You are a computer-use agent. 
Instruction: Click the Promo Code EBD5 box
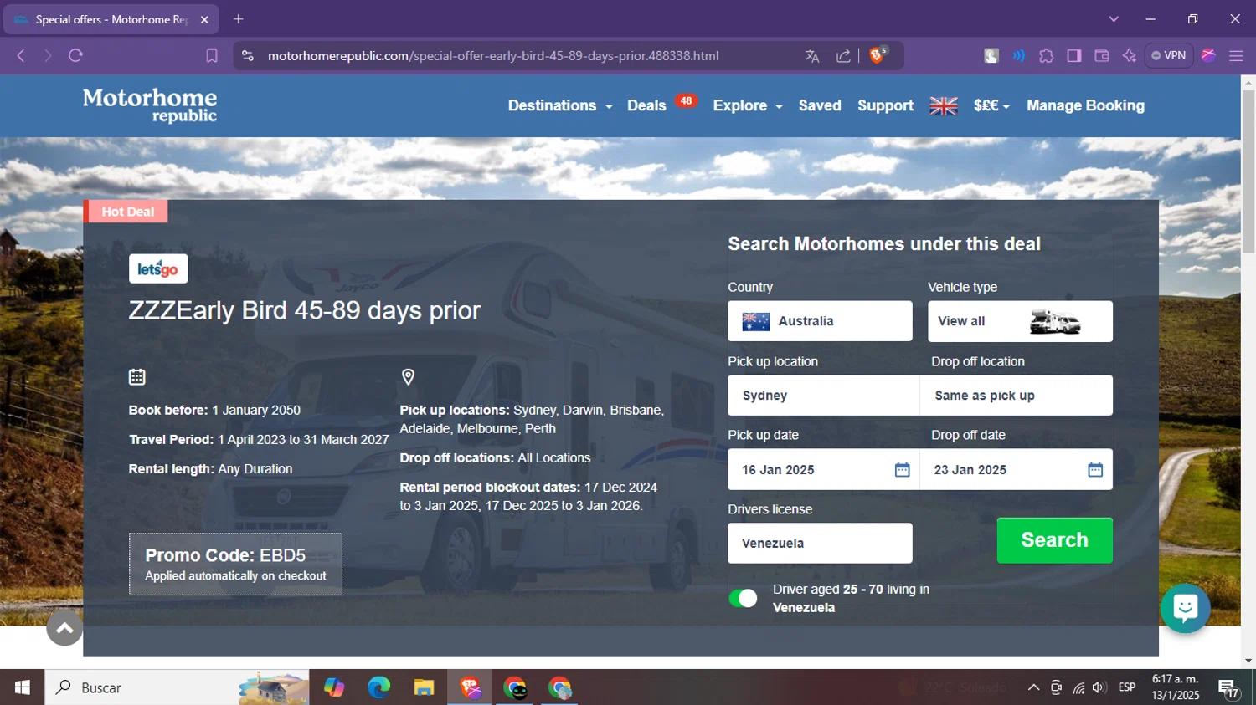pos(235,565)
